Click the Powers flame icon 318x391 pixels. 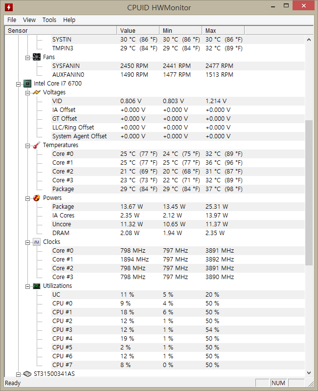(x=37, y=198)
